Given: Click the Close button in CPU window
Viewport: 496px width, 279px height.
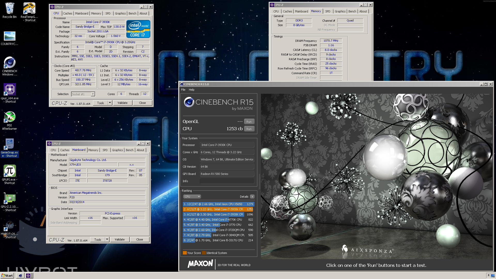Looking at the screenshot, I should pyautogui.click(x=142, y=103).
